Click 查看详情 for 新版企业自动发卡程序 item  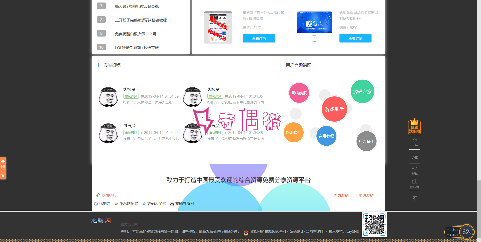point(355,38)
